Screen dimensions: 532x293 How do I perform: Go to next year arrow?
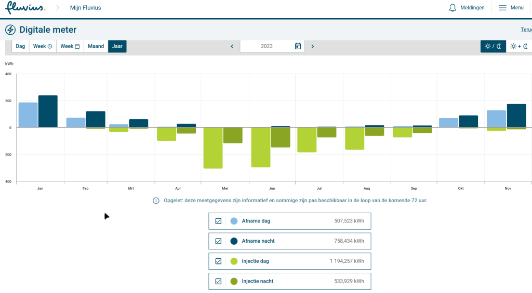[312, 46]
